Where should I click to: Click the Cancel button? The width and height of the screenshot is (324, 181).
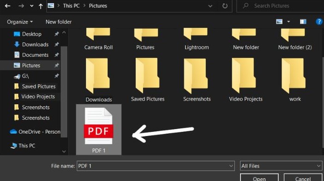(303, 177)
